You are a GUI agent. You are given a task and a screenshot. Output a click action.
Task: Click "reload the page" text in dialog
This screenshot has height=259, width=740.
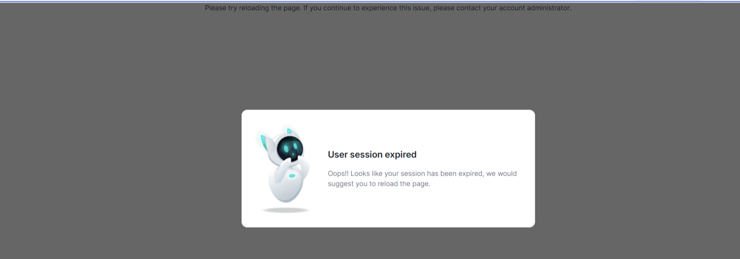coord(405,184)
